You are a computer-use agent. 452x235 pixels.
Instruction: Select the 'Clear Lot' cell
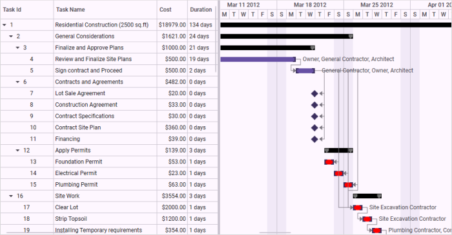[105, 207]
